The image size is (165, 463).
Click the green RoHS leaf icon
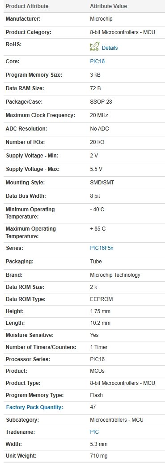pos(94,47)
